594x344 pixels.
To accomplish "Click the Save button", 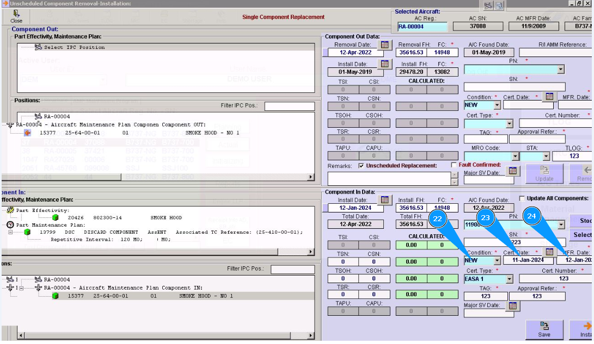I will click(544, 329).
